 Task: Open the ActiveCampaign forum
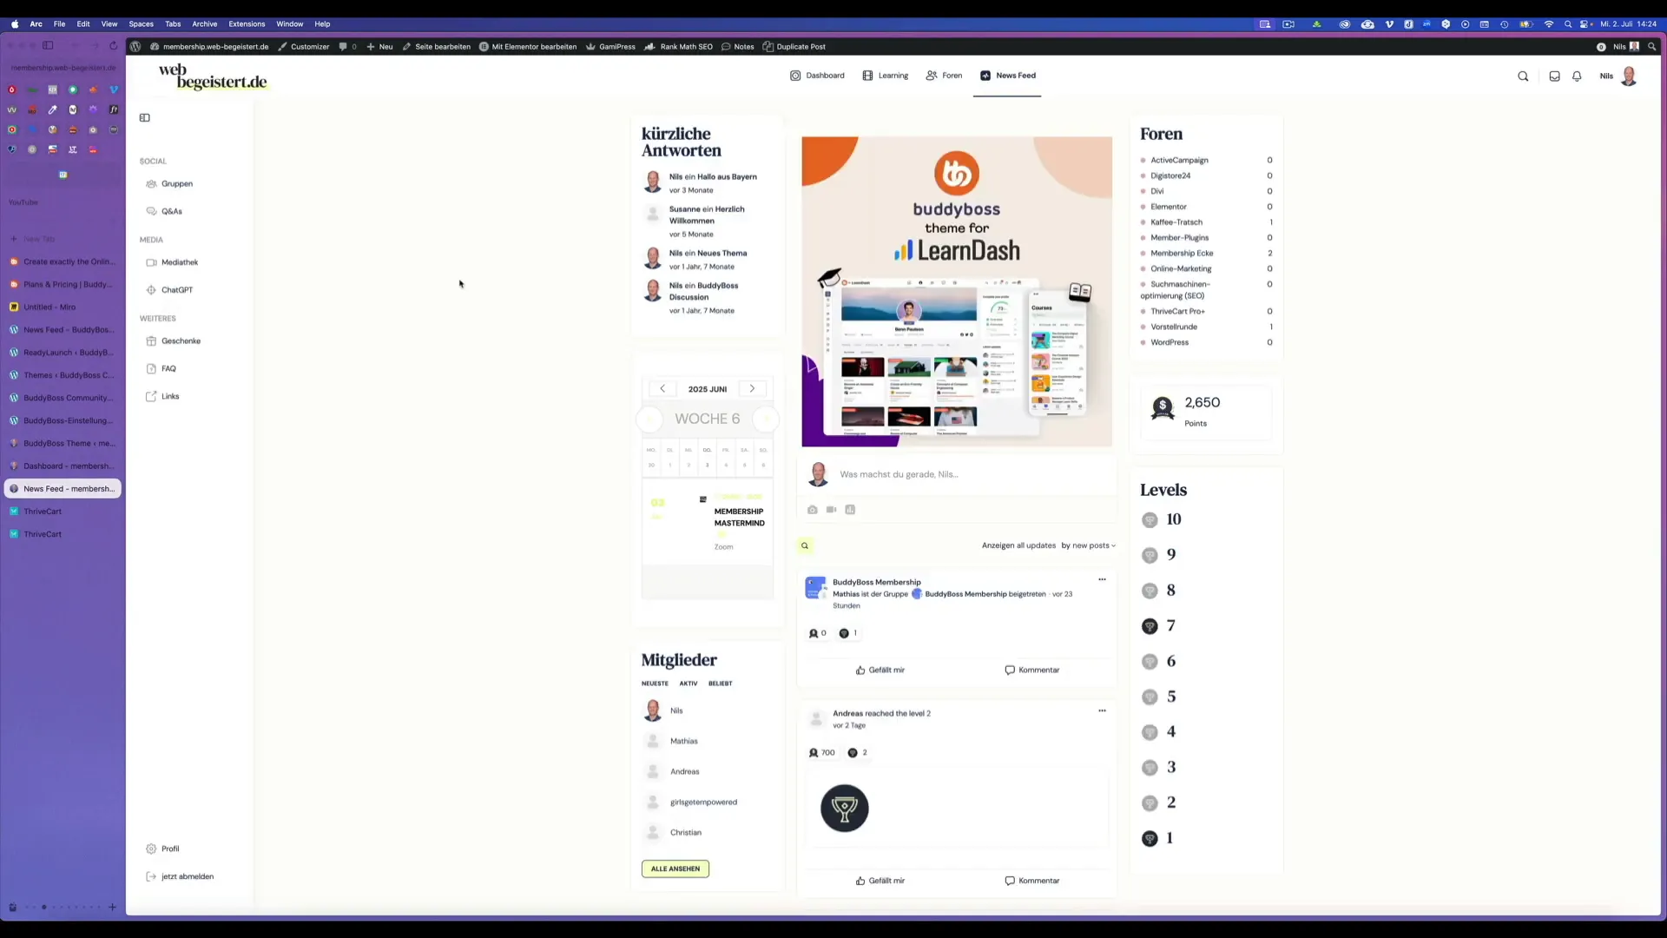[x=1179, y=160]
